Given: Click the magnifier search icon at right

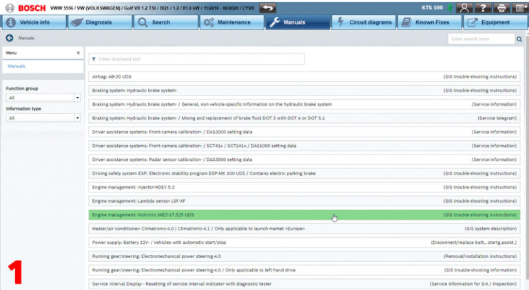Looking at the screenshot, I should (x=519, y=39).
